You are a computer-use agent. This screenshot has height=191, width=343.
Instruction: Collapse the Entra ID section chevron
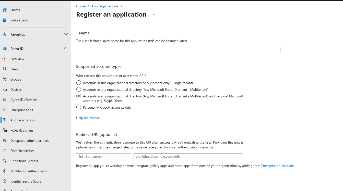point(66,49)
